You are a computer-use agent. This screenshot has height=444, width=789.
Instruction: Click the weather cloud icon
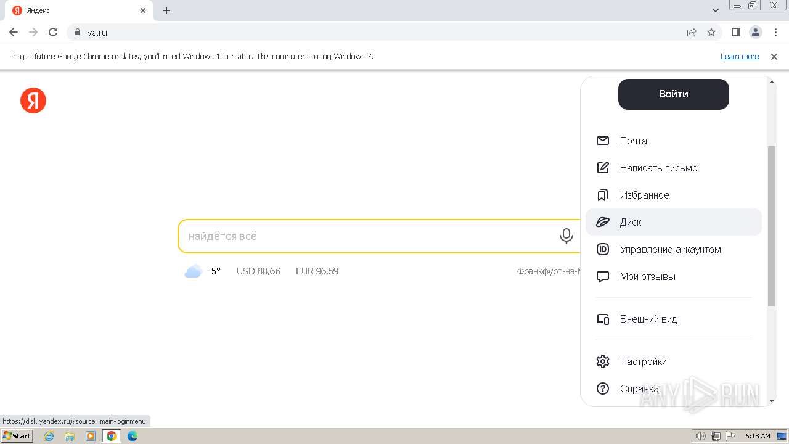pyautogui.click(x=193, y=271)
